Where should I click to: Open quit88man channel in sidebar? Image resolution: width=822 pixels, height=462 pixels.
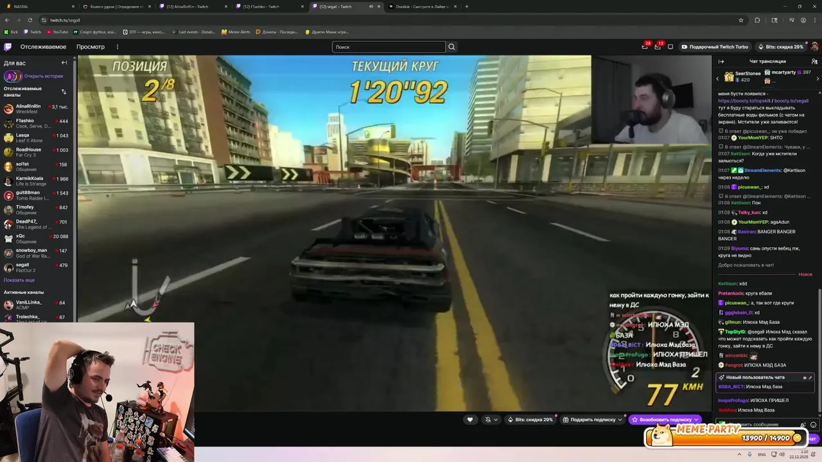point(37,195)
